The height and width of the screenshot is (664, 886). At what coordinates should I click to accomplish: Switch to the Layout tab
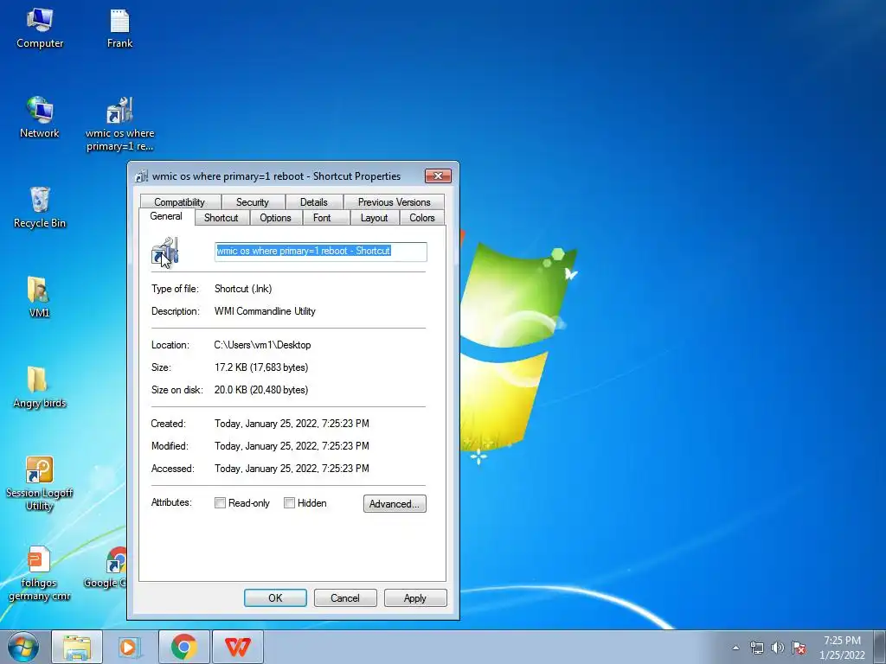click(x=374, y=218)
